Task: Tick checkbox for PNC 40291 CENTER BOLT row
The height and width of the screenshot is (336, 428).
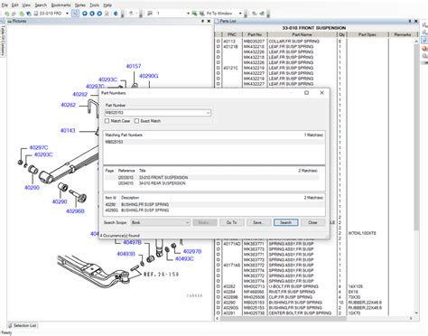Action: (x=218, y=313)
